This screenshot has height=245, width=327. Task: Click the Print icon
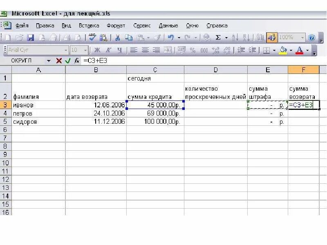pyautogui.click(x=67, y=38)
